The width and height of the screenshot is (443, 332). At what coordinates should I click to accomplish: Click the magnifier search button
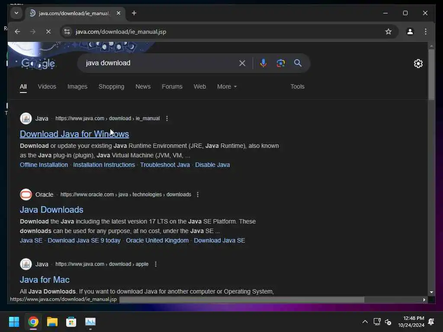pos(298,63)
